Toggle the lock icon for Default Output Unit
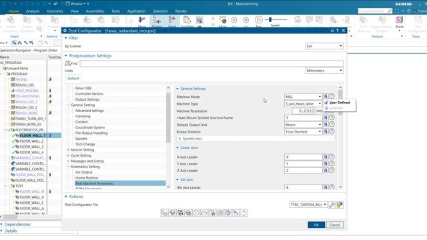The width and height of the screenshot is (427, 240). click(326, 125)
